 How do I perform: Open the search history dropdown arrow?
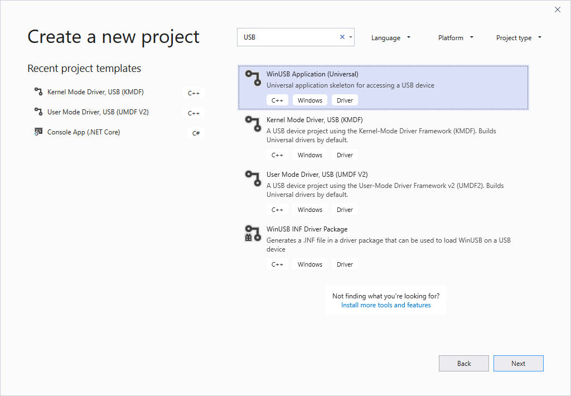point(350,37)
